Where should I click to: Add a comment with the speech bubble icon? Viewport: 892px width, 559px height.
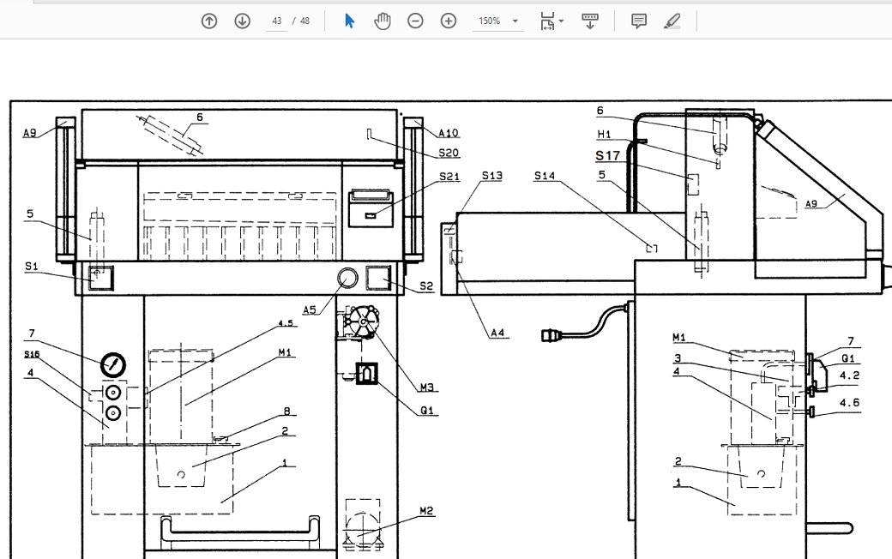(638, 21)
